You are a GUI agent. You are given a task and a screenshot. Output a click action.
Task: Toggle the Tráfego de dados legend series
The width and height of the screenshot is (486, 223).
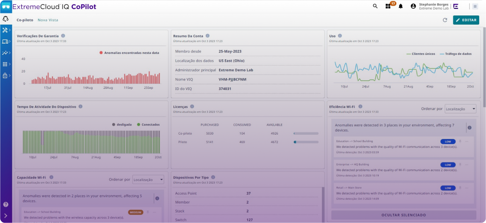click(x=456, y=54)
